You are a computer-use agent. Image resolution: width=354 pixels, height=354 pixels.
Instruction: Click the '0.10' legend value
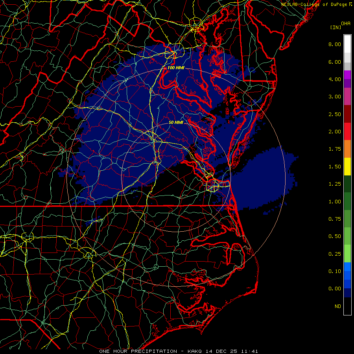pyautogui.click(x=335, y=271)
